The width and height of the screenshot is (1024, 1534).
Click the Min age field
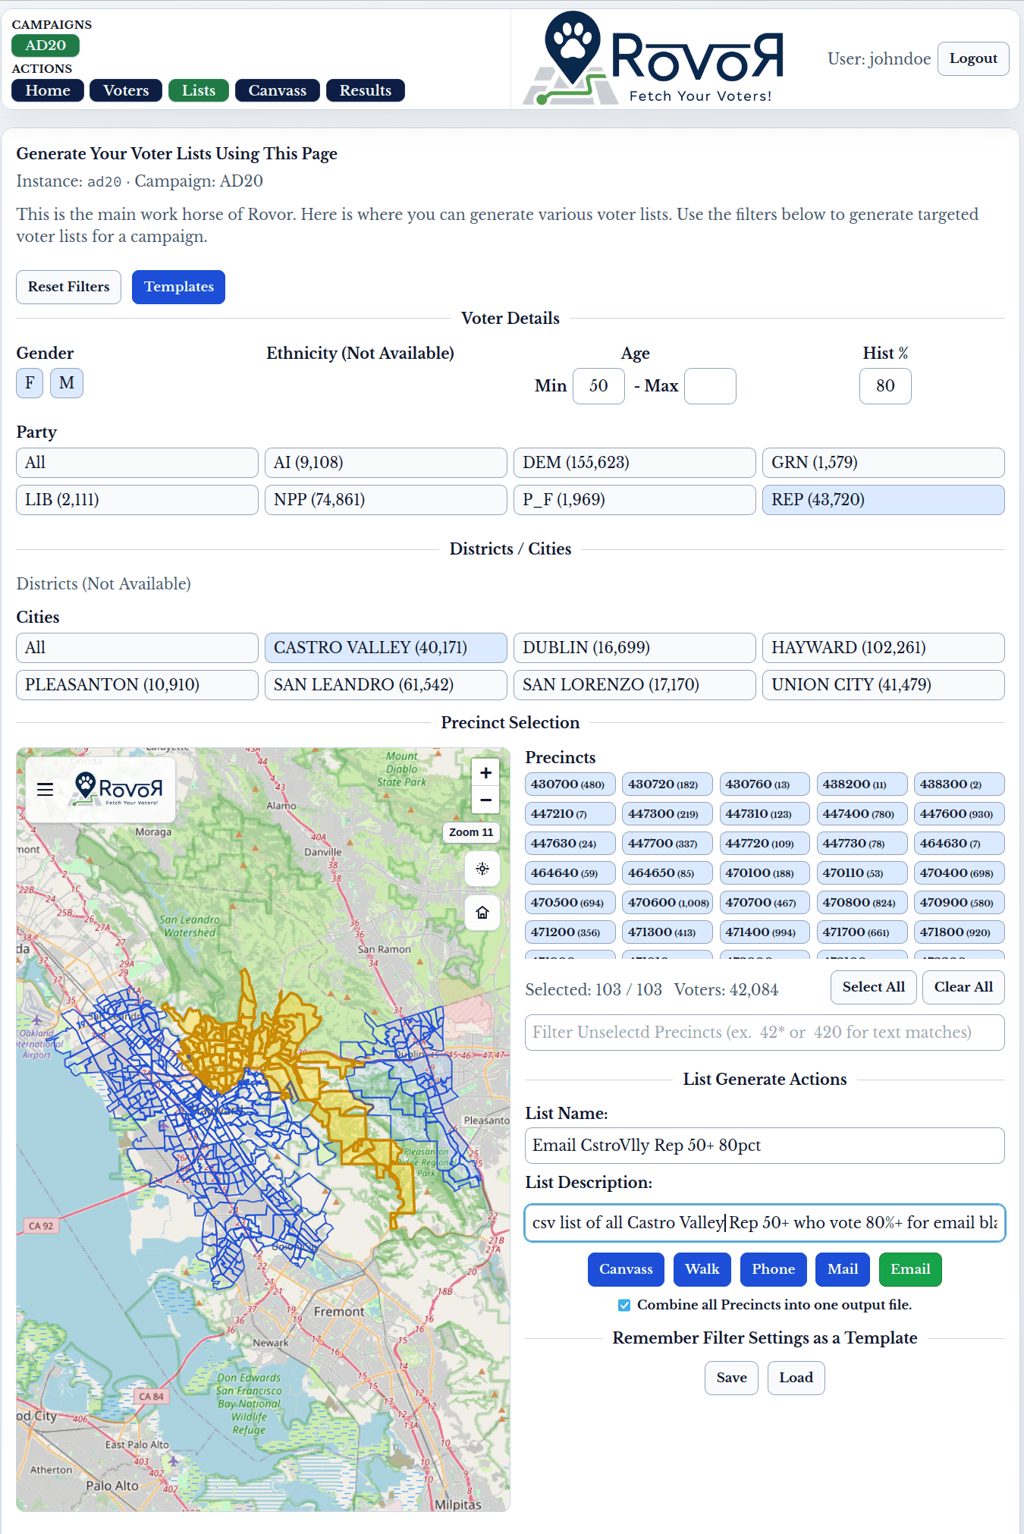pos(598,386)
